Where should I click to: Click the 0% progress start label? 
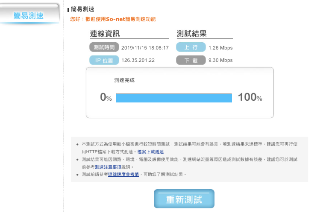[x=106, y=97]
